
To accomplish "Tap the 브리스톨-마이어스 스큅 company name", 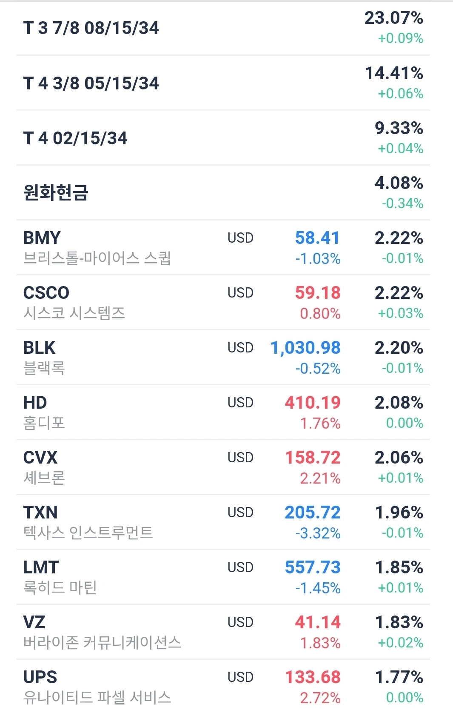I will tap(97, 258).
